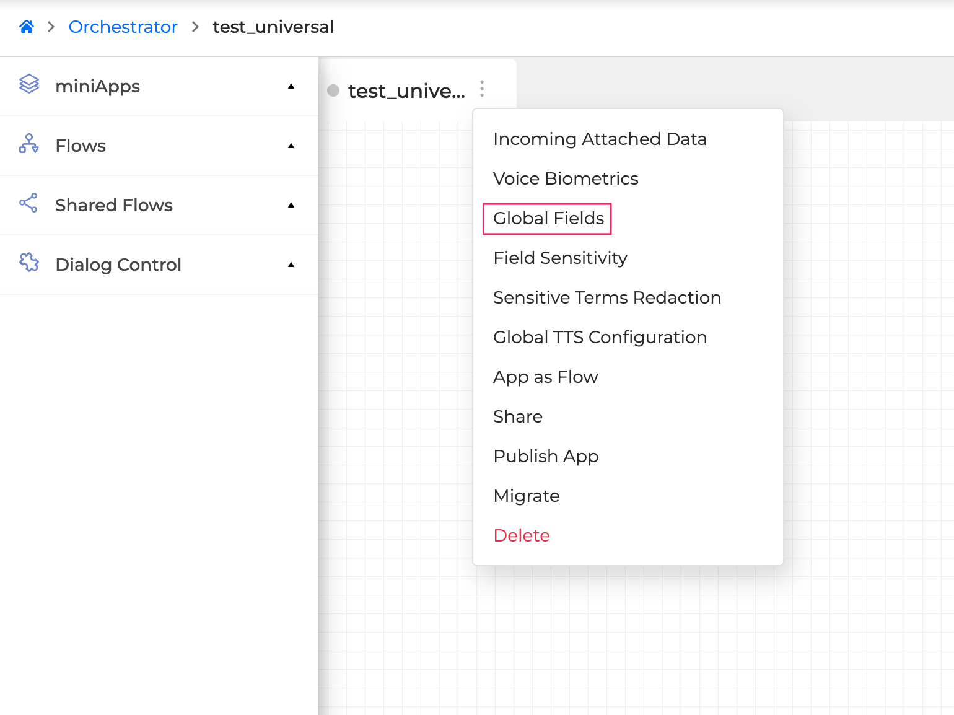Select the Dialog Control puzzle icon
Image resolution: width=954 pixels, height=715 pixels.
(x=28, y=264)
